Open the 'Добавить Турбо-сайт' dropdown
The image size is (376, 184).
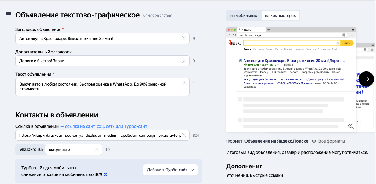click(170, 170)
